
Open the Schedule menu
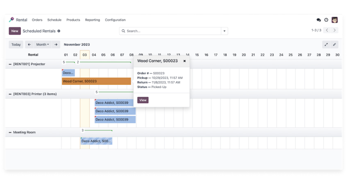[54, 20]
